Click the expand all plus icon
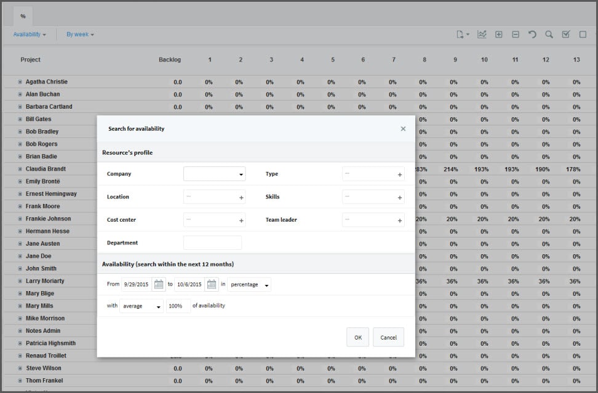 499,34
